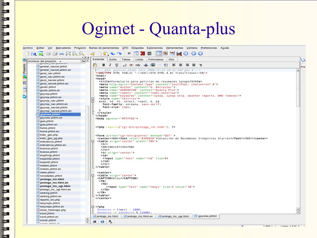Apply Bold tag from Estándar toolbar

coord(103,65)
